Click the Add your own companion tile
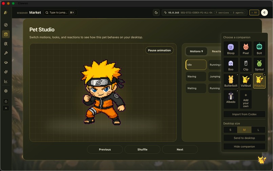This screenshot has height=171, width=273. tap(246, 99)
